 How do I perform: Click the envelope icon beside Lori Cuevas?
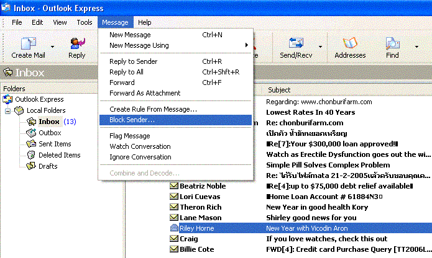174,197
